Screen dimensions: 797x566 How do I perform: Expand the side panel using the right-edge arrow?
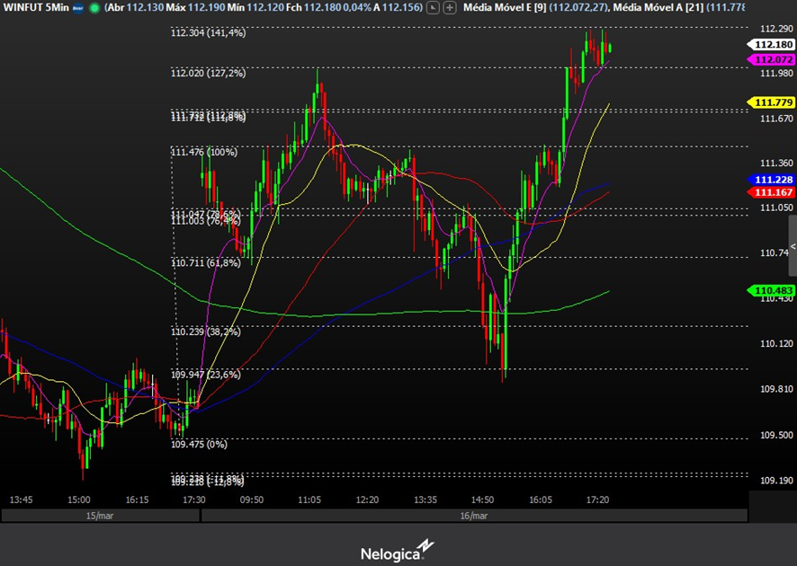tap(793, 246)
